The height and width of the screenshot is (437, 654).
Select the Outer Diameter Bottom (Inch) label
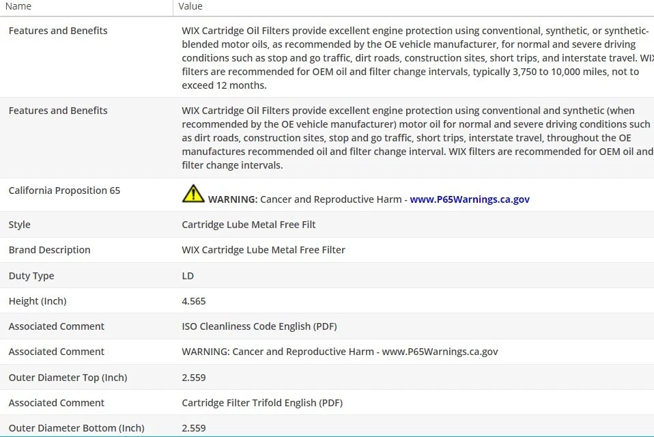pos(76,428)
